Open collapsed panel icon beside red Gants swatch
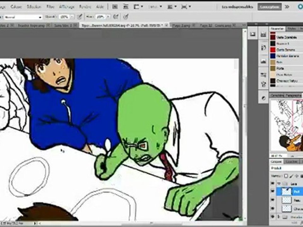 tap(263, 48)
